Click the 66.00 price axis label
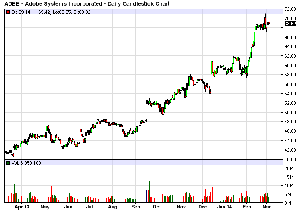The width and height of the screenshot is (301, 220). coord(290,37)
